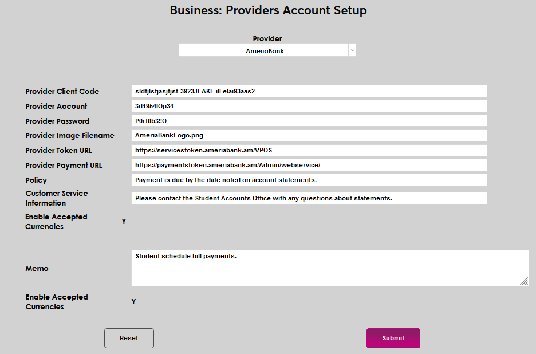Click the Memo box resize handle

pos(524,281)
